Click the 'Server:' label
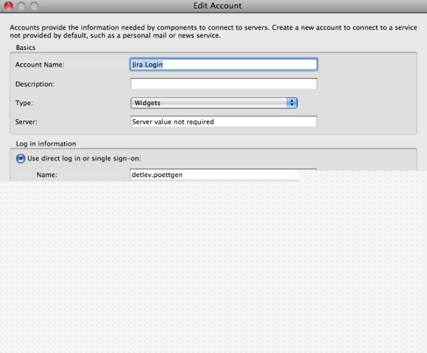 26,122
